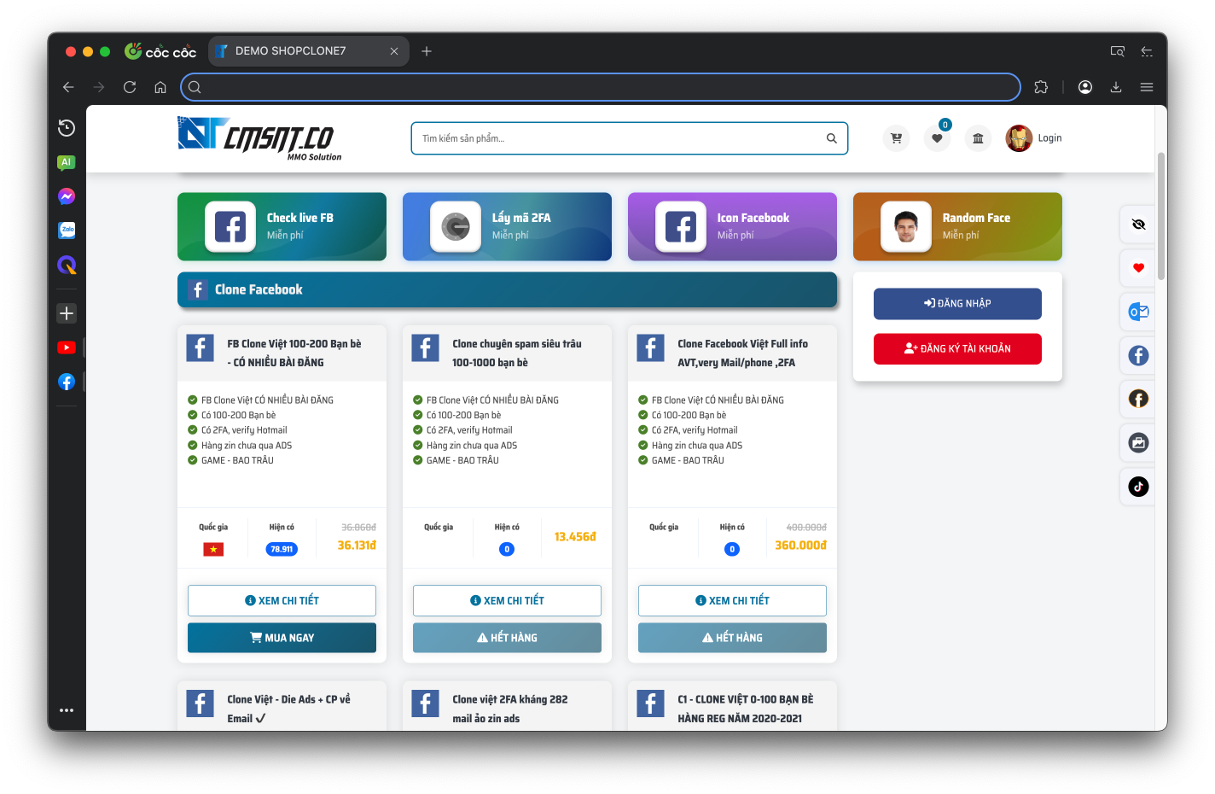Viewport: 1215px width, 794px height.
Task: Open YouTube from the browser sidebar
Action: tap(67, 347)
